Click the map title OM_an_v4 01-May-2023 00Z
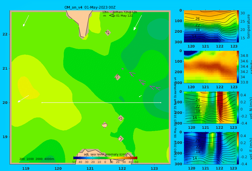This screenshot has height=171, width=252. [90, 7]
